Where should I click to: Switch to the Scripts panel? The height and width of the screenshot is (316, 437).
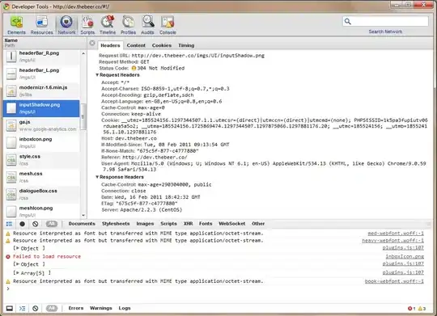tap(87, 25)
